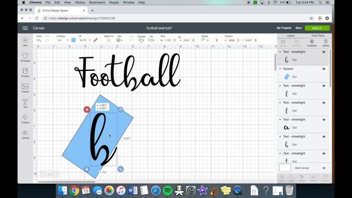Image resolution: width=352 pixels, height=198 pixels.
Task: Toggle visibility of the 't' text layer
Action: (324, 153)
